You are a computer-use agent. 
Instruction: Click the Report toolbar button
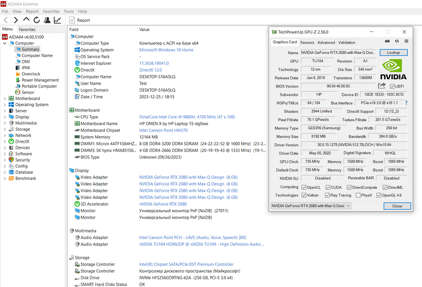[x=80, y=20]
